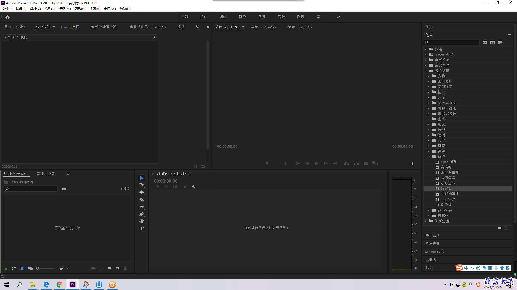This screenshot has height=290, width=517.
Task: Open Program monitor Button Editor plus icon
Action: click(x=412, y=164)
